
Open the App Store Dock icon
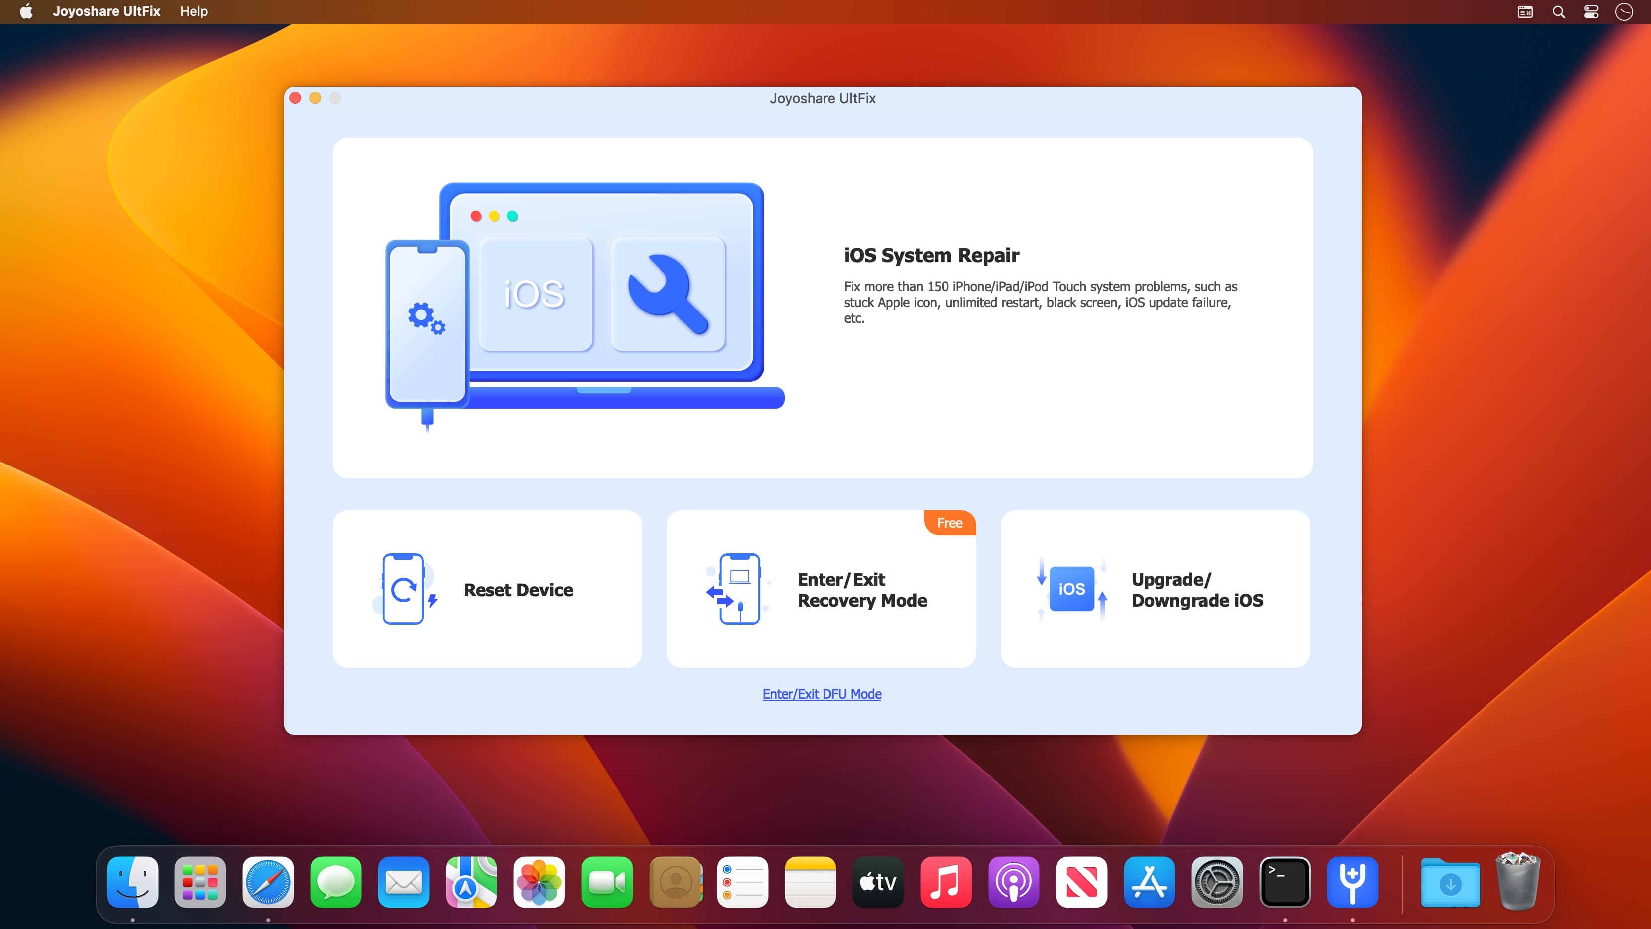(x=1149, y=882)
